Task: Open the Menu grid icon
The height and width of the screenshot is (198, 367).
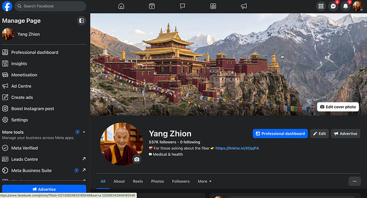Action: [321, 6]
